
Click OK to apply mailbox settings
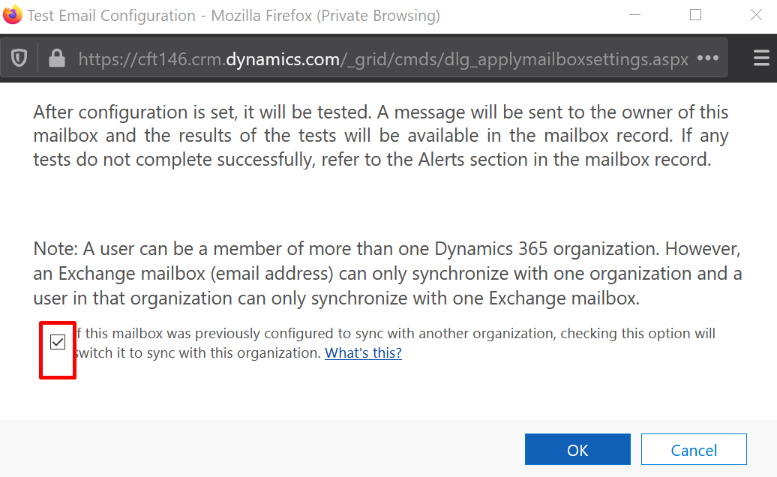pos(577,449)
